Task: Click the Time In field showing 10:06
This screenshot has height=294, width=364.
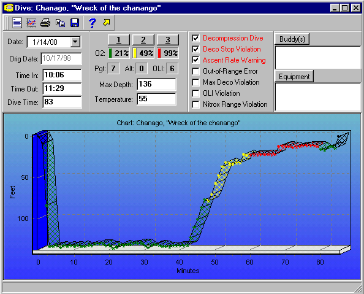Action: (63, 75)
